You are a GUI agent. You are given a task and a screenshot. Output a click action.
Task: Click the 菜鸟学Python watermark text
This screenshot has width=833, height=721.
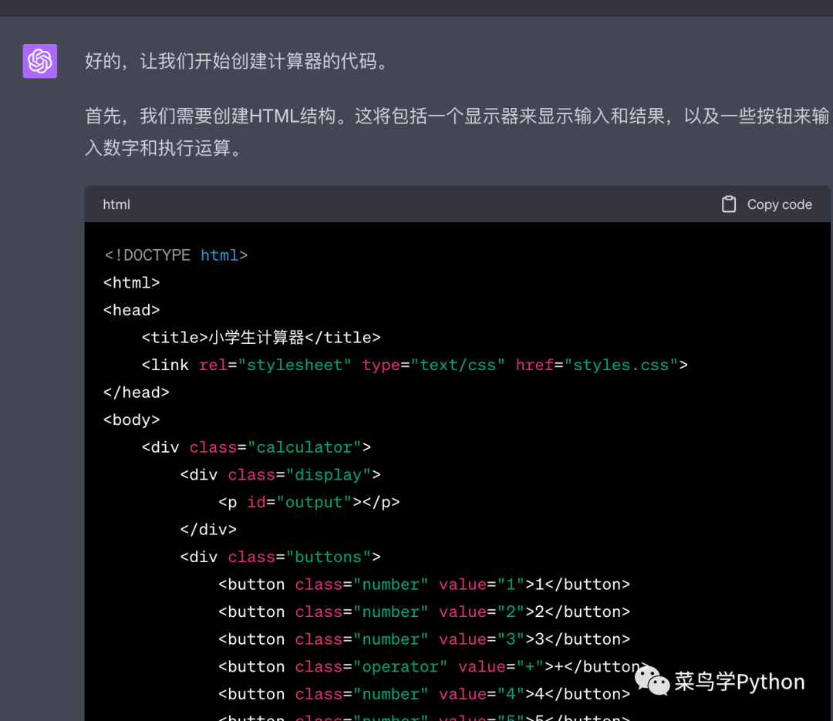[739, 682]
